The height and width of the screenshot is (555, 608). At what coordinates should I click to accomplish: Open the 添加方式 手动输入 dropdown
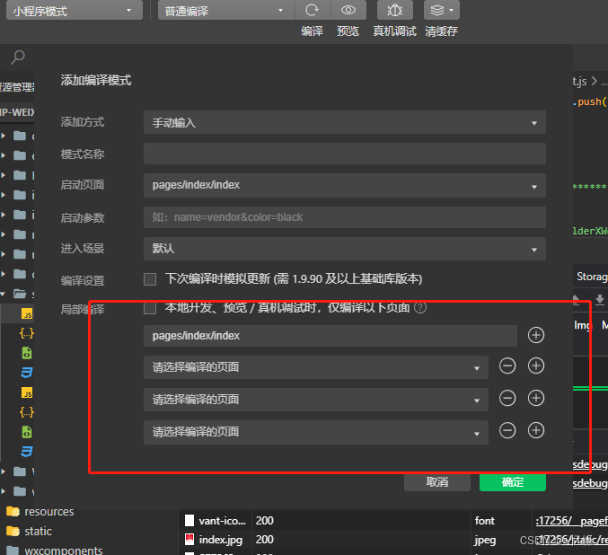(x=344, y=122)
